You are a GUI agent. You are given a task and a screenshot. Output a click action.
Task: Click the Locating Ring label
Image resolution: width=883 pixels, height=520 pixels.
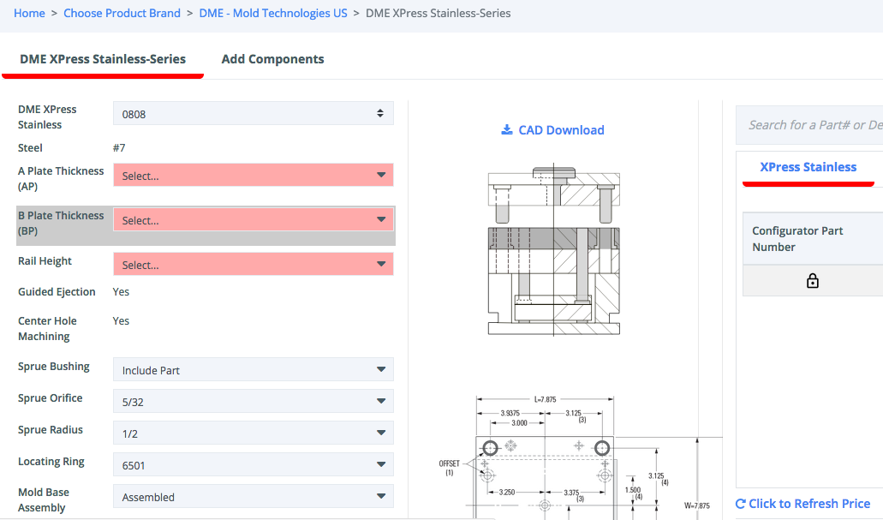pyautogui.click(x=51, y=462)
